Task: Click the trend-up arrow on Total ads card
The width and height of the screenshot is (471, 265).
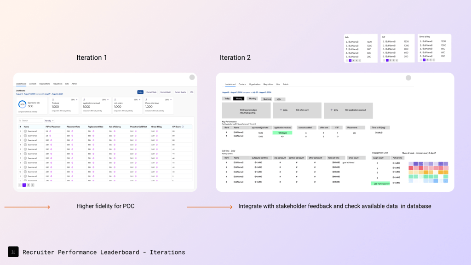Action: tap(76, 100)
